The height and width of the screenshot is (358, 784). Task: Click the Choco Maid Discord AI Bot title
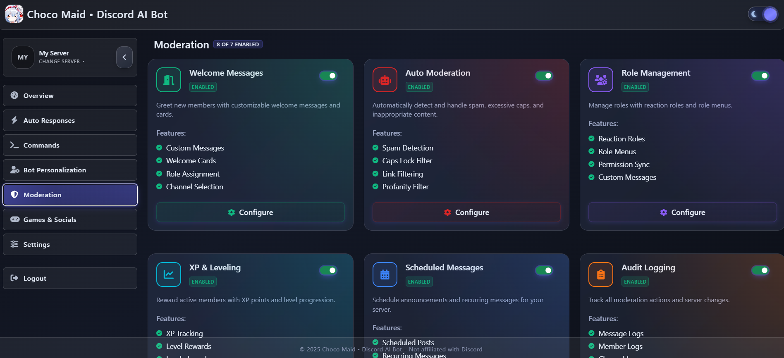click(x=97, y=14)
